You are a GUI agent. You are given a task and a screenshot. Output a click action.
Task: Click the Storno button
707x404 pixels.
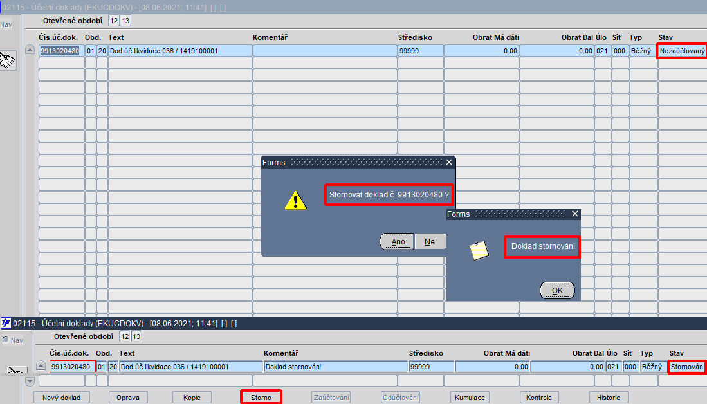click(x=261, y=397)
